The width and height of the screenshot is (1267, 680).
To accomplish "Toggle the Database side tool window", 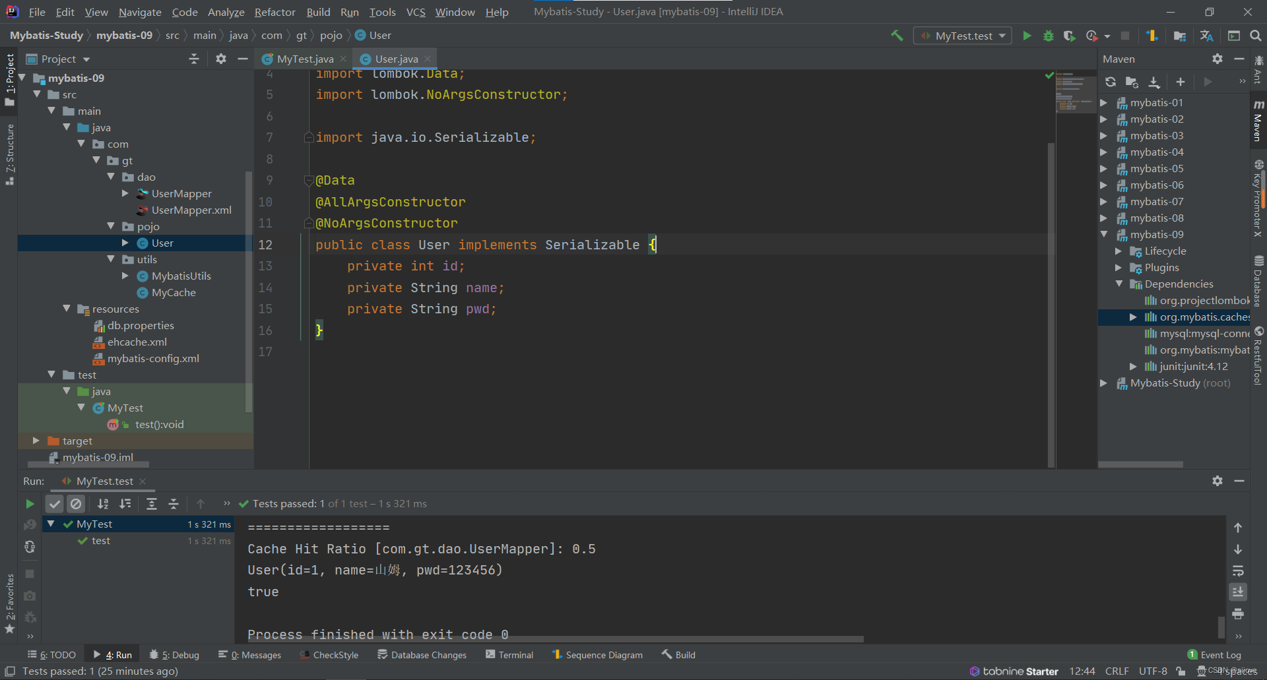I will click(x=1258, y=282).
